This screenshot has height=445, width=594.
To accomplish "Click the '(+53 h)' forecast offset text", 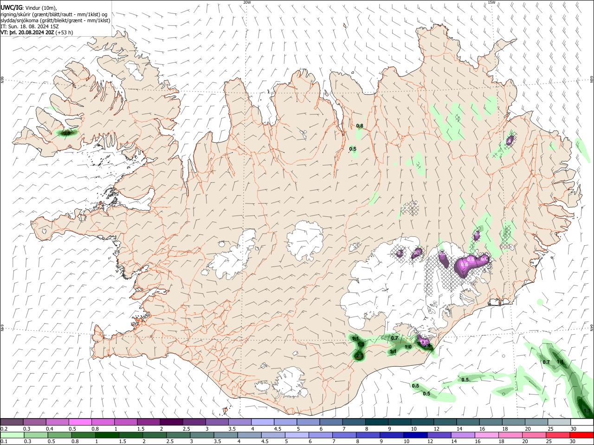I will 65,32.
